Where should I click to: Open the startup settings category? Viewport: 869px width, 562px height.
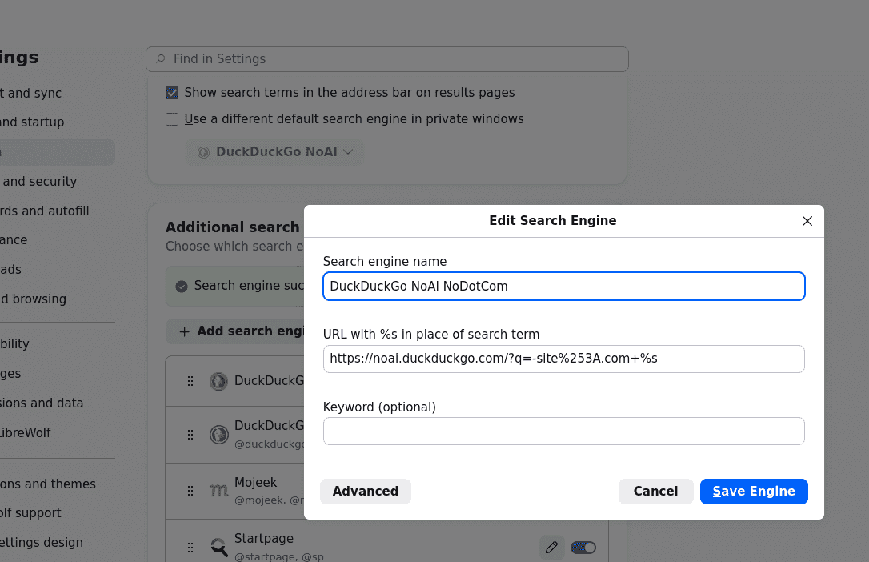[31, 122]
